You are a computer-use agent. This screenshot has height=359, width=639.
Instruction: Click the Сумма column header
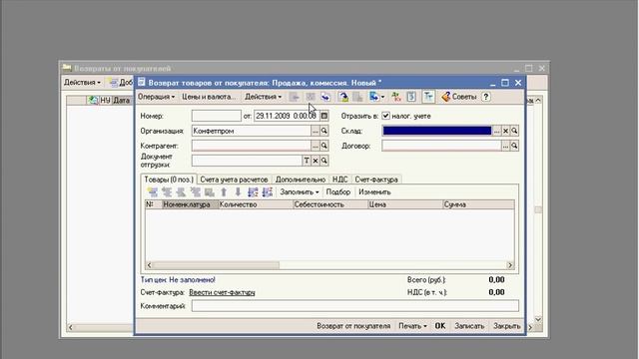click(478, 204)
